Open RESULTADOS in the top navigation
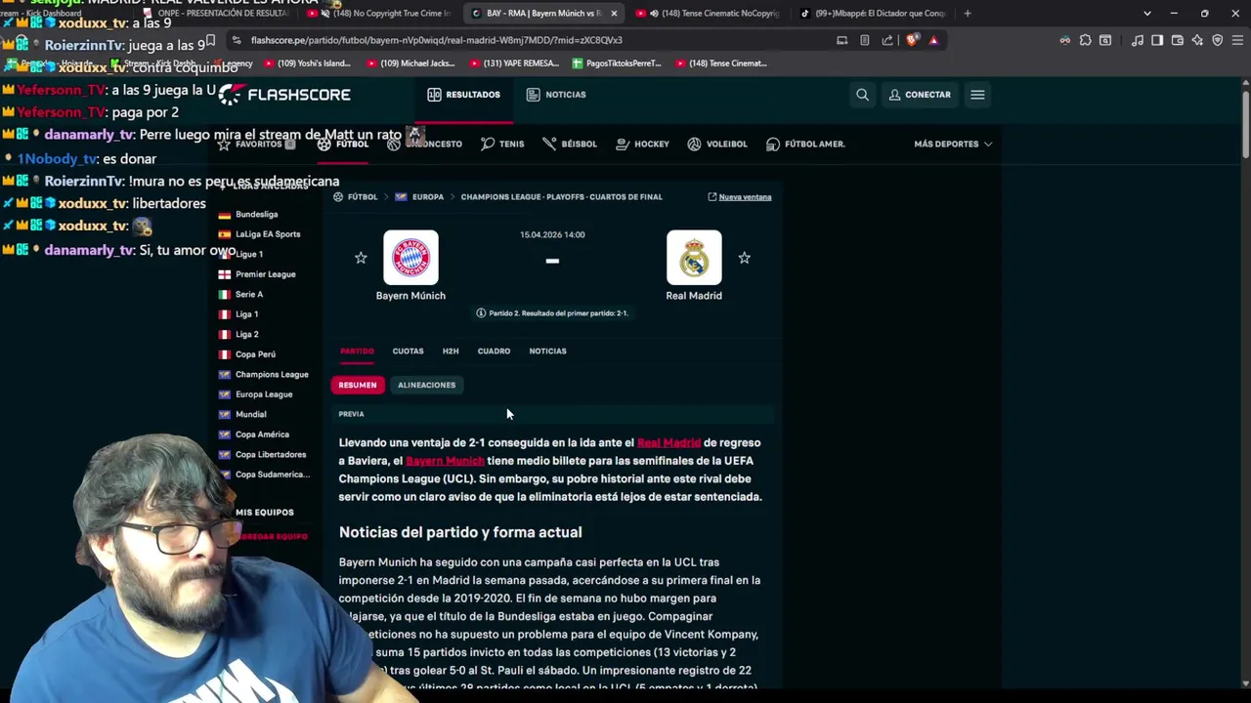 463,95
